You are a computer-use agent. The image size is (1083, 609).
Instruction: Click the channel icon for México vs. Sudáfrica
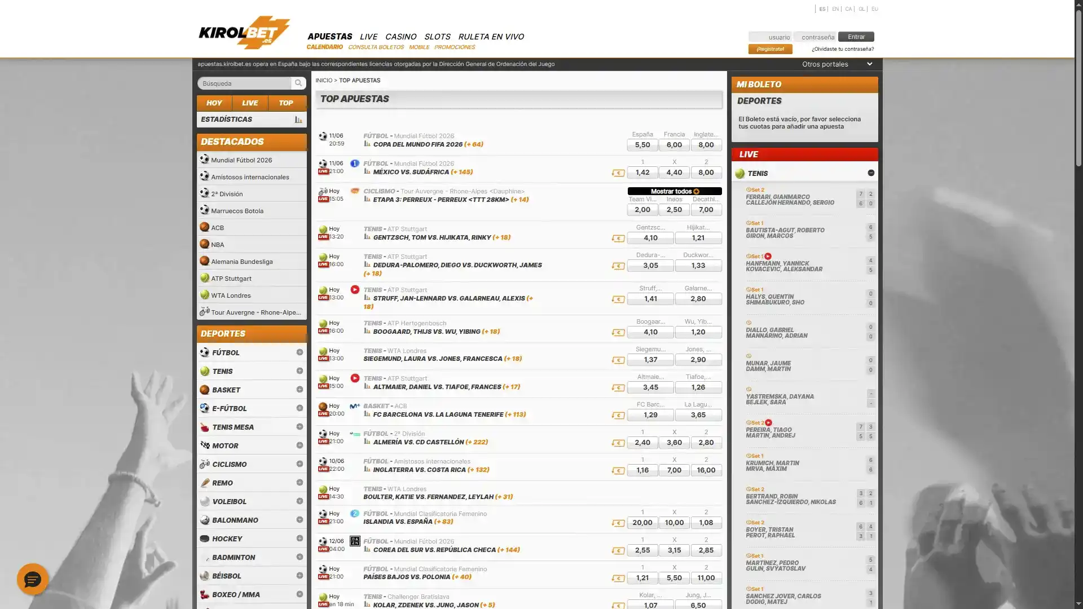[x=355, y=164]
